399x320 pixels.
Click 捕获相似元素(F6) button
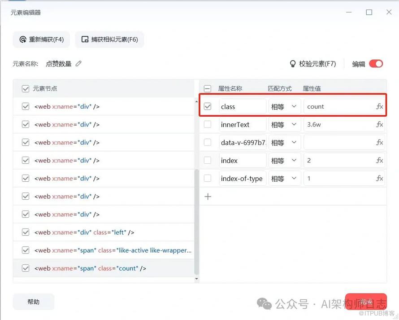(109, 39)
